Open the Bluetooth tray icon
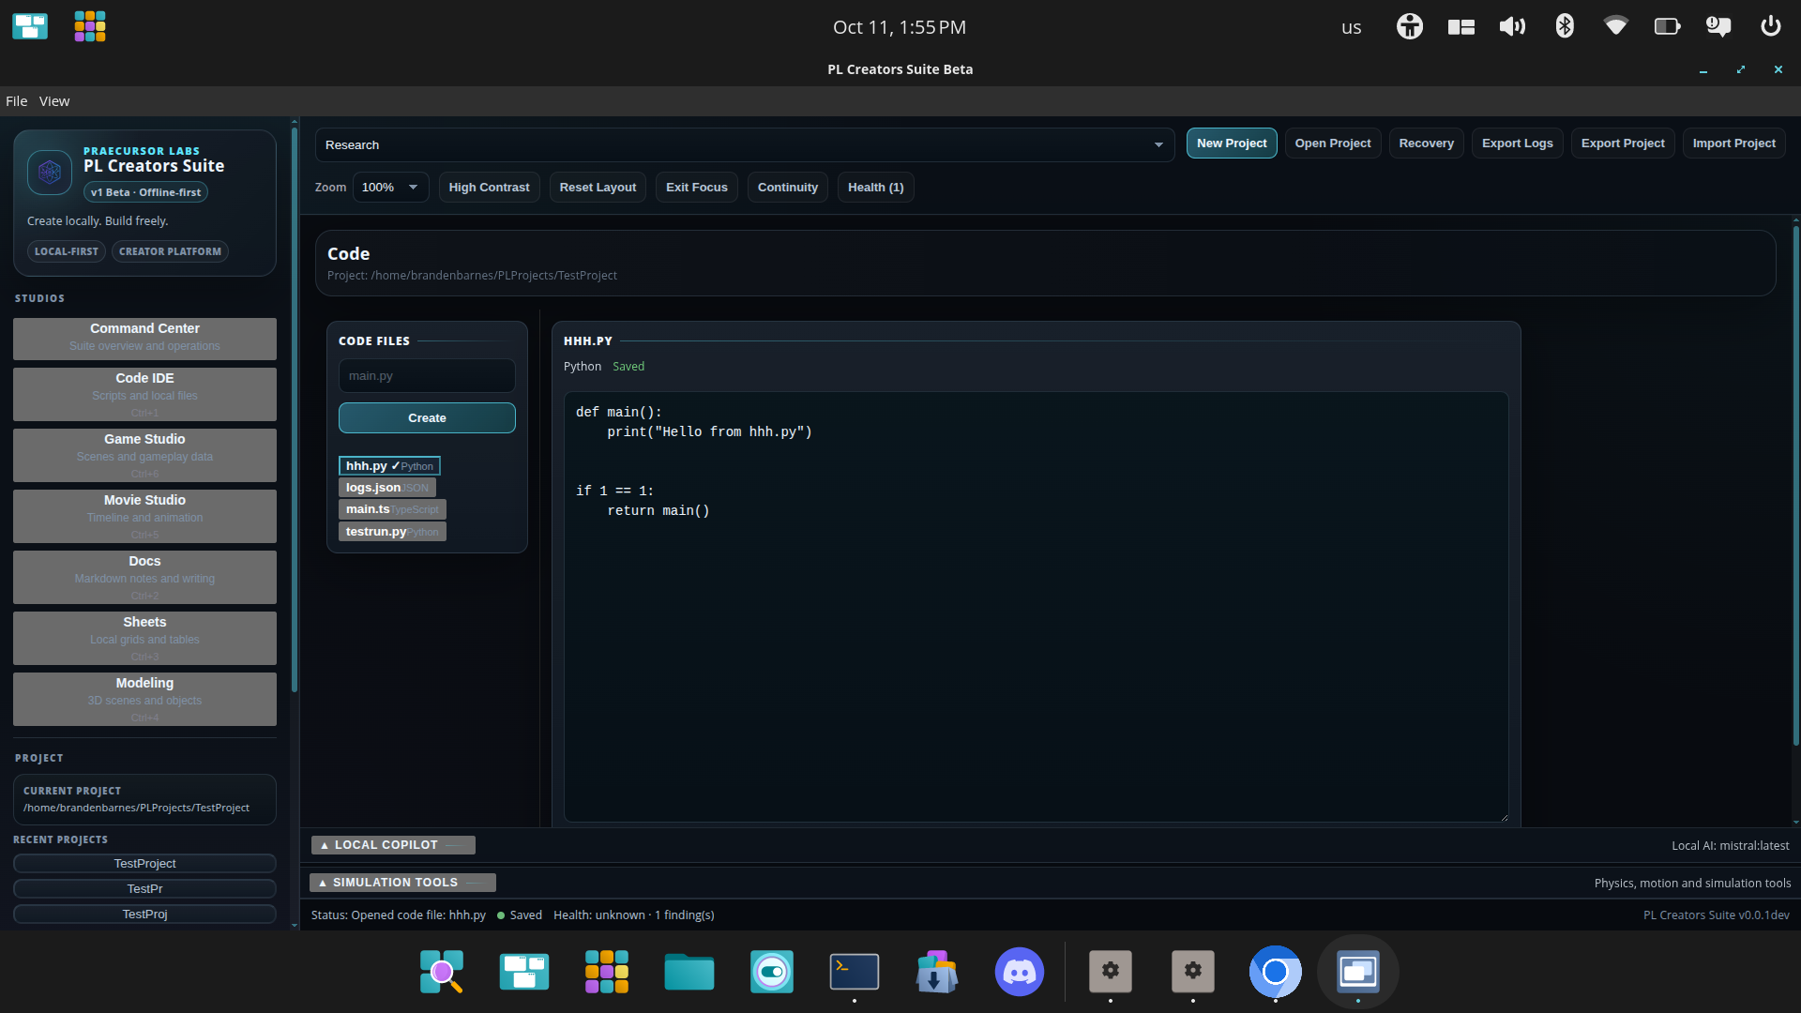Screen dimensions: 1801x1013 (1564, 26)
